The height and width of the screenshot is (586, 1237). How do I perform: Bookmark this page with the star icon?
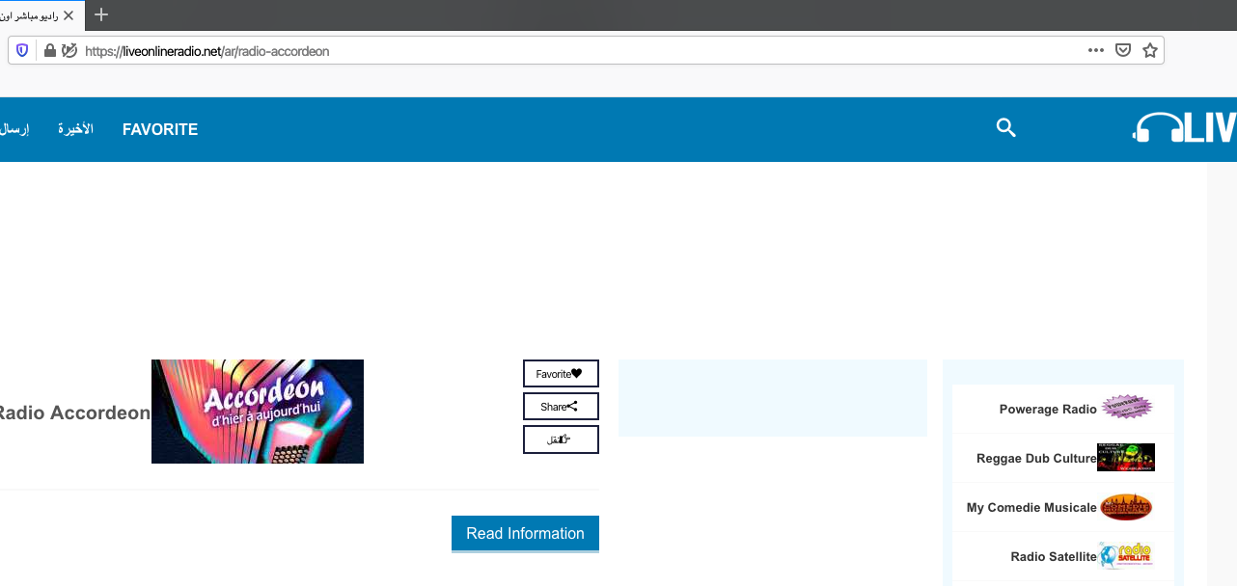point(1150,50)
